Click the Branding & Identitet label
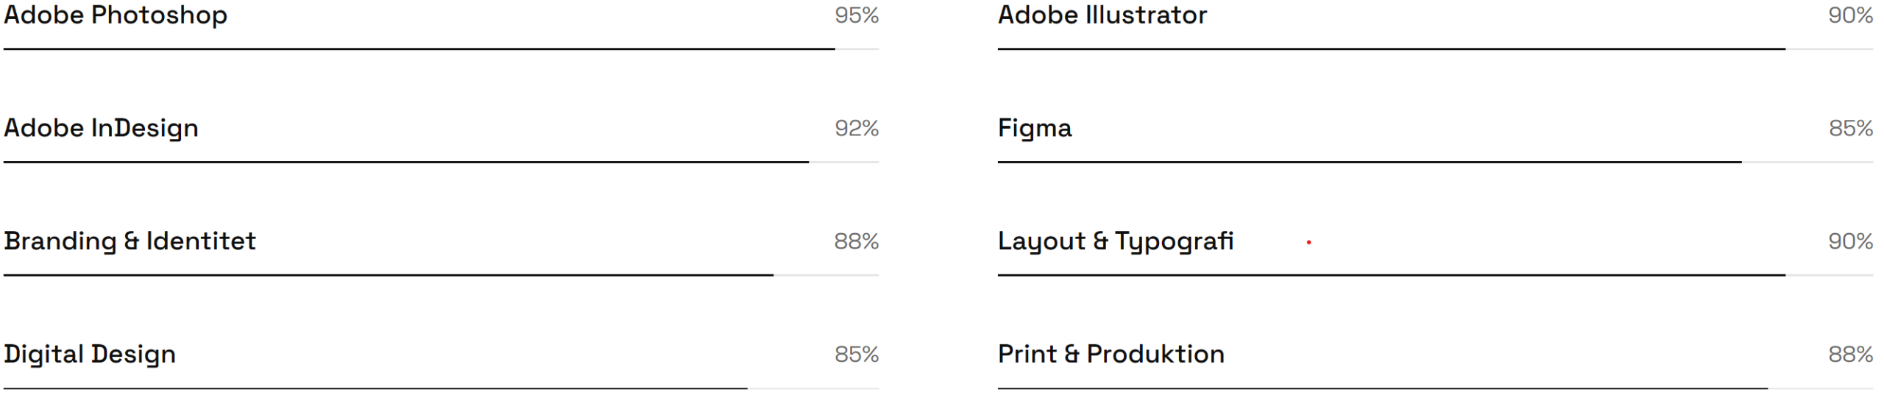The width and height of the screenshot is (1884, 395). click(x=130, y=241)
